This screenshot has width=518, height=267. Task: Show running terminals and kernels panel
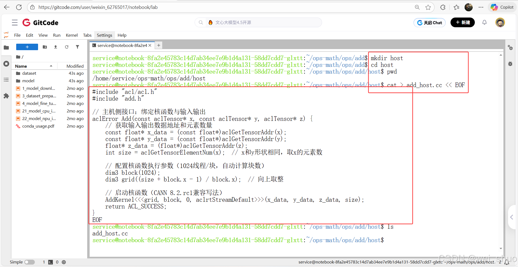(x=6, y=64)
